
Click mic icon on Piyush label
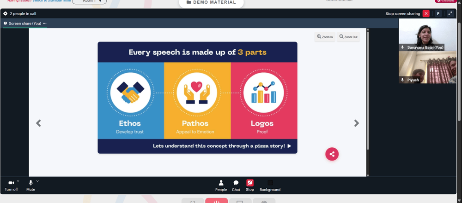(402, 80)
